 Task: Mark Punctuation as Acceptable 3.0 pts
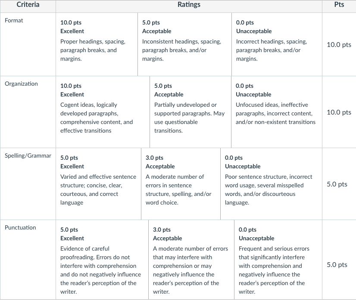point(191,260)
